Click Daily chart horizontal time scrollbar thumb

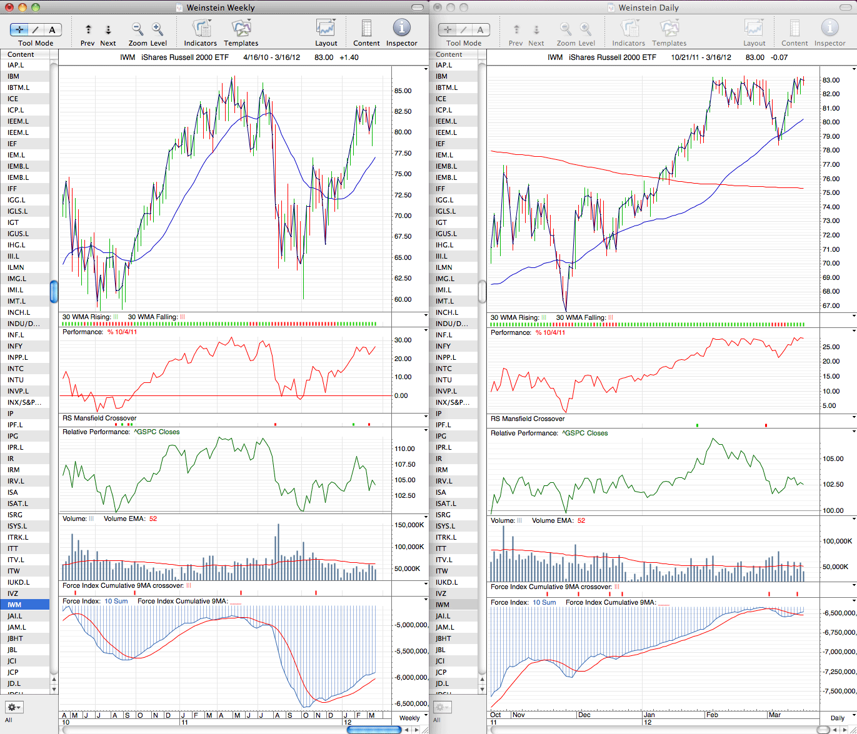[824, 729]
